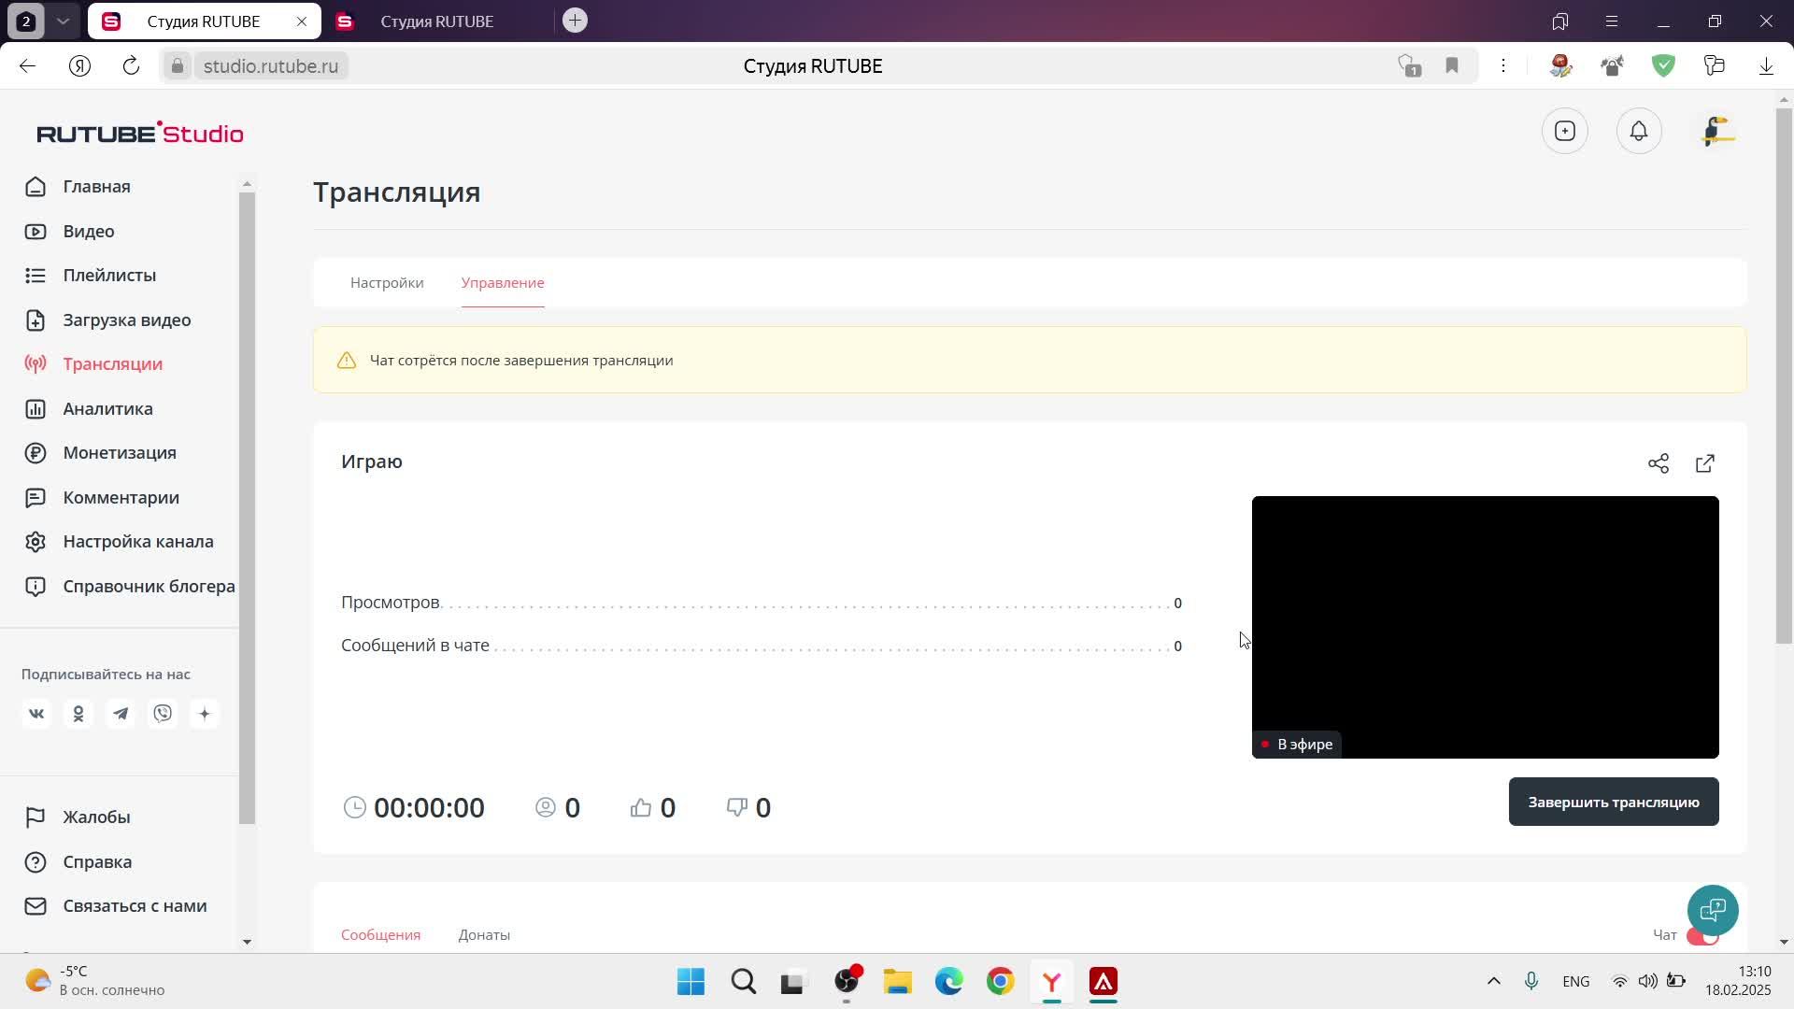This screenshot has width=1794, height=1009.
Task: Click the Telegram social icon
Action: click(121, 715)
